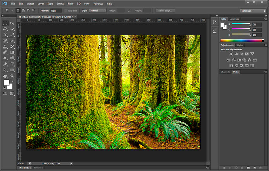Image resolution: width=269 pixels, height=171 pixels.
Task: Open the Color panel flyout menu
Action: click(x=266, y=19)
